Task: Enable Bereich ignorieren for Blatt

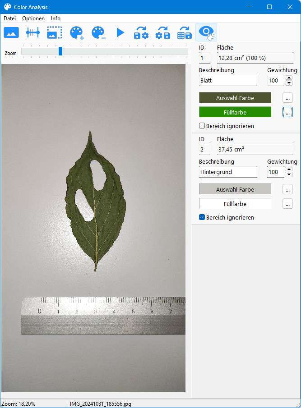Action: [x=202, y=126]
